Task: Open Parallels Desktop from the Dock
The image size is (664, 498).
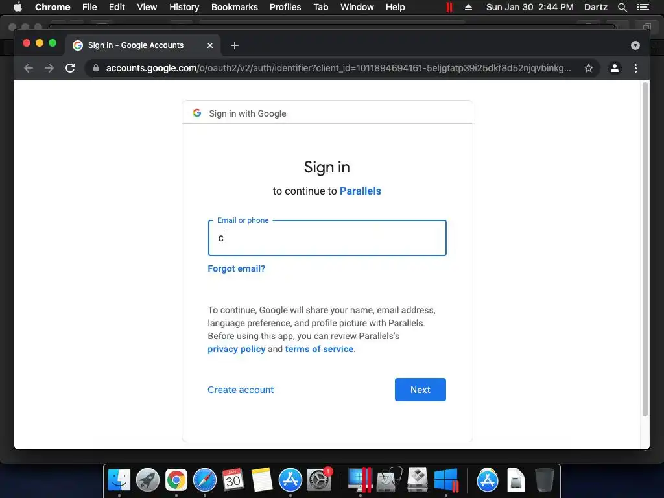Action: tap(359, 480)
